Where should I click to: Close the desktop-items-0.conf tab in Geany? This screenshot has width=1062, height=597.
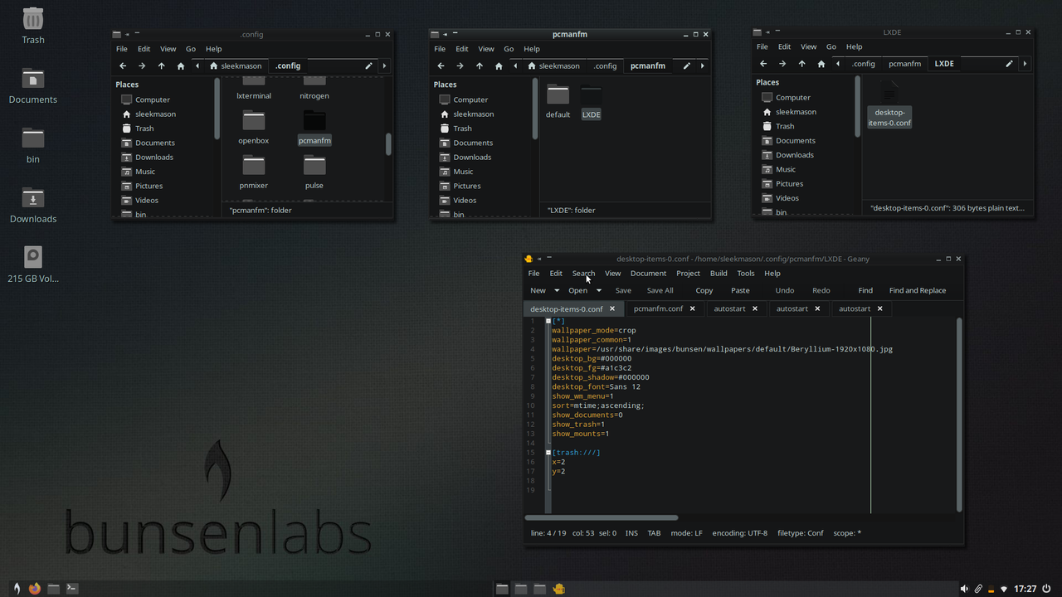pos(612,308)
